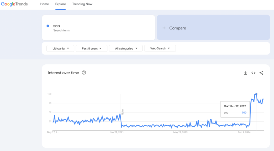Click the Google Trends logo
Screen dimensions: 274x151
tap(14, 4)
